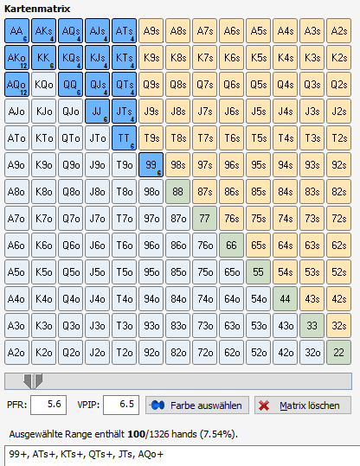
Task: Click the PFR value input field
Action: coord(48,405)
